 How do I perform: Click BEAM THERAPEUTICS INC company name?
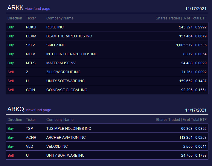click(69, 36)
